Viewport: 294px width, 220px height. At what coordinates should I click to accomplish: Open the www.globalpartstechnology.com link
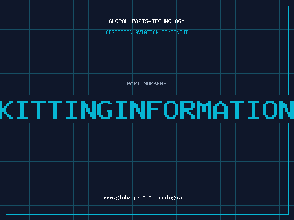coord(147,198)
